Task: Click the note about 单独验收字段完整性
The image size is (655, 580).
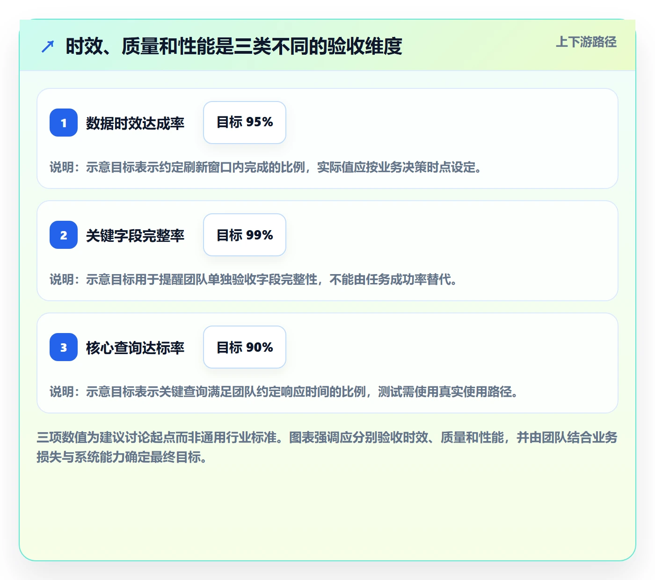Action: tap(254, 279)
